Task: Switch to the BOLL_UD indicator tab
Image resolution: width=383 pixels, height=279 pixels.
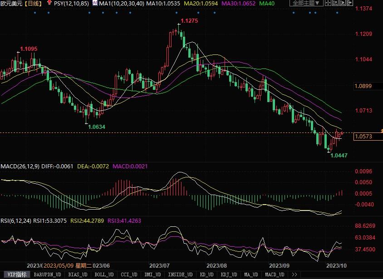Action: pos(105,274)
